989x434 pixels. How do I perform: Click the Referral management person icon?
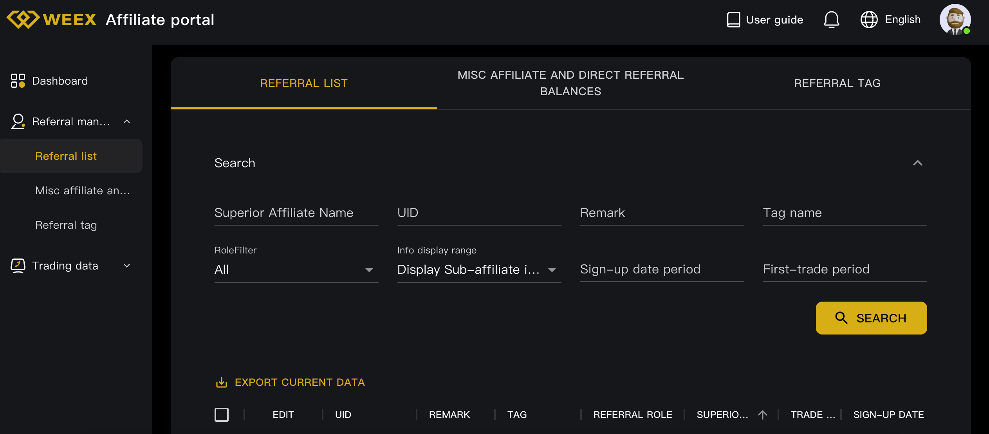pyautogui.click(x=18, y=121)
